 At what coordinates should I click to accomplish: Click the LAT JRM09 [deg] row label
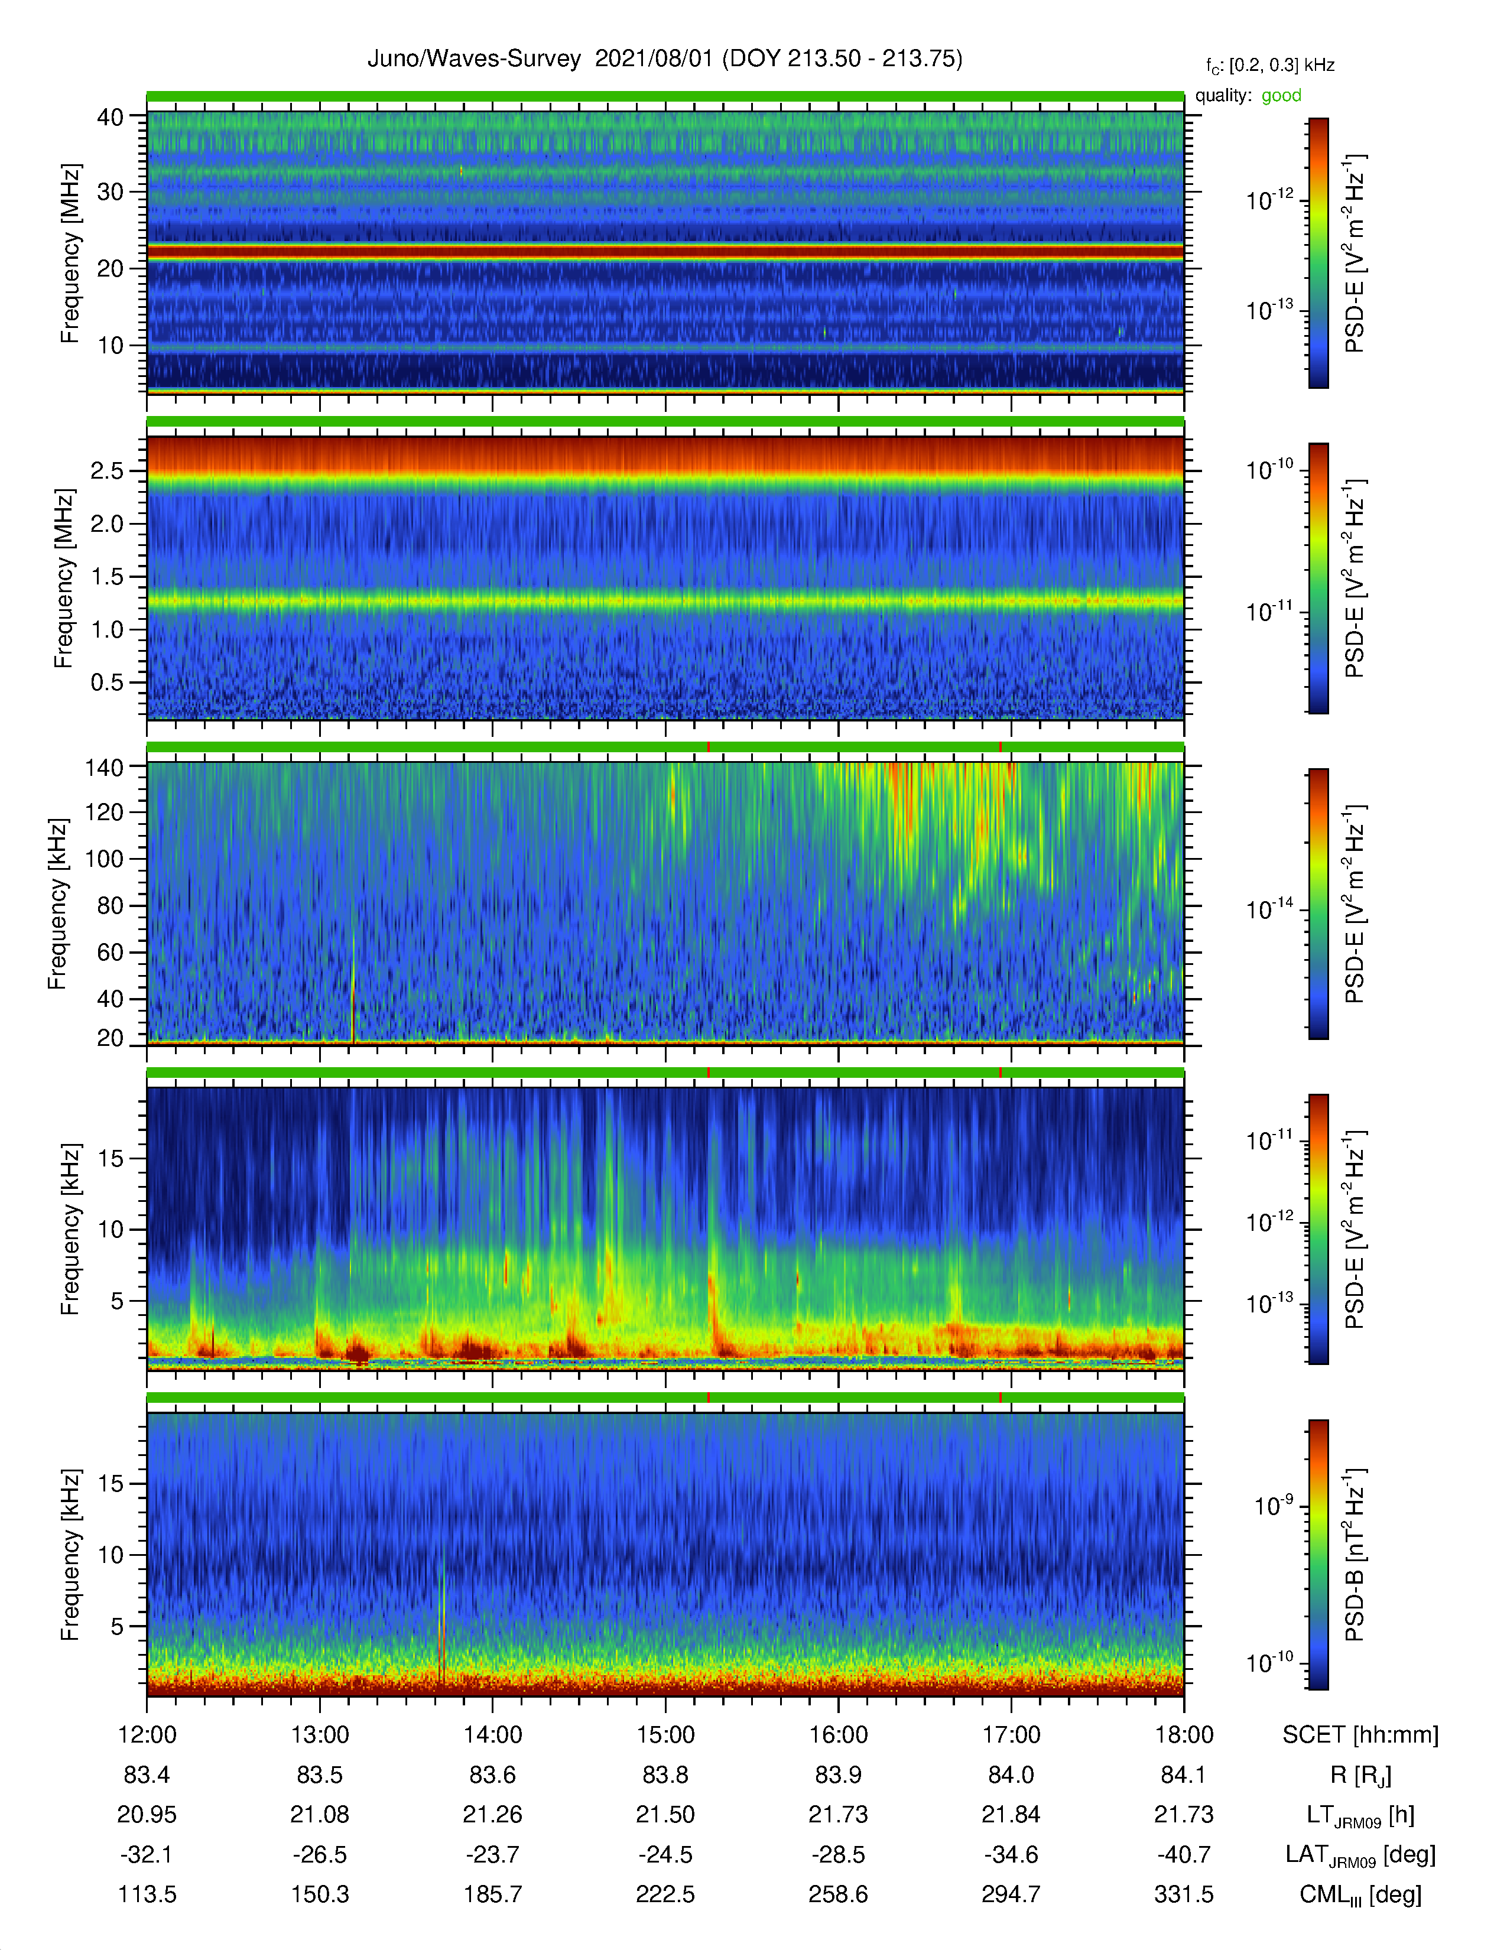[1360, 1855]
